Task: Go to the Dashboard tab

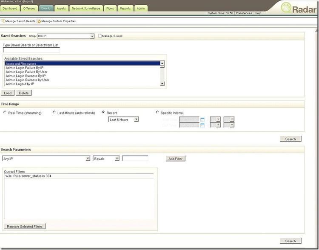Action: 10,9
